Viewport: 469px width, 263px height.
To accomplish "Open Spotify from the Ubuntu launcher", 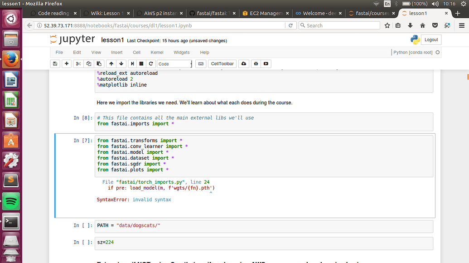I will coord(11,201).
